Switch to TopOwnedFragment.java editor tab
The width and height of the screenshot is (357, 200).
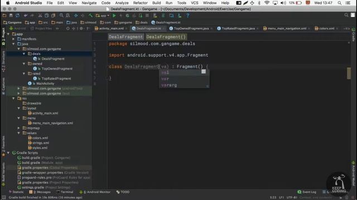[x=191, y=28]
